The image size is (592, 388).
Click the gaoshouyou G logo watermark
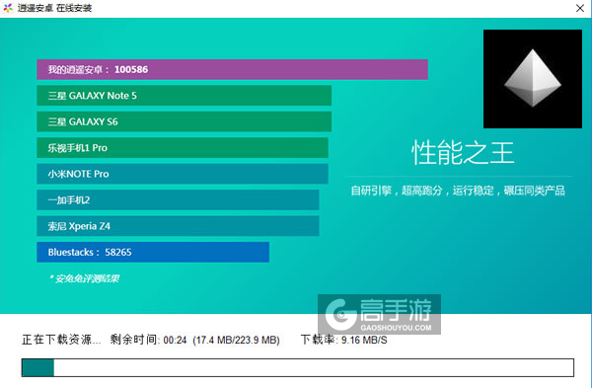(340, 314)
